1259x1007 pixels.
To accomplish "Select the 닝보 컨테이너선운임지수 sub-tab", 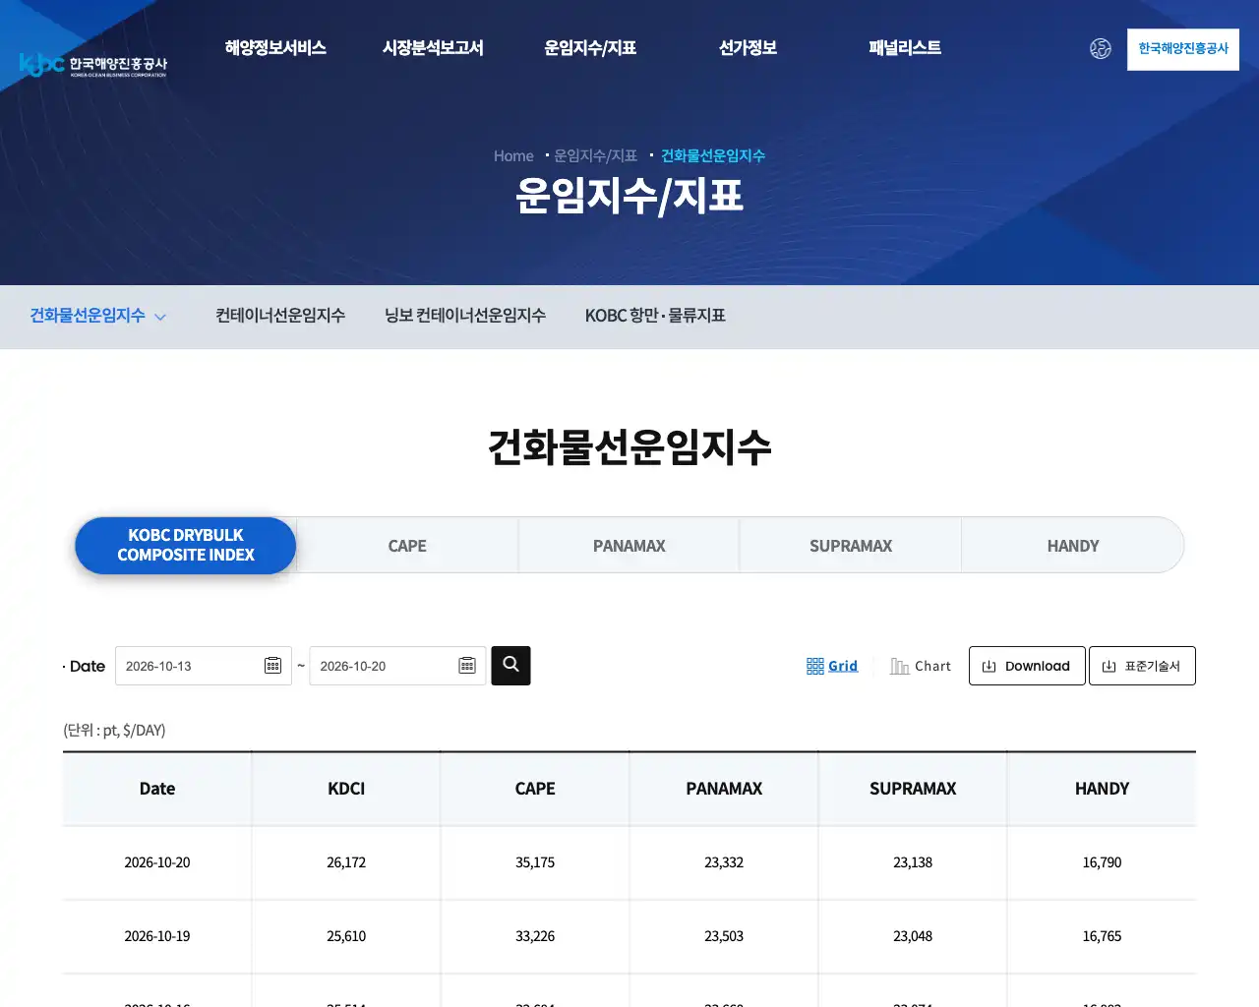I will pos(465,316).
